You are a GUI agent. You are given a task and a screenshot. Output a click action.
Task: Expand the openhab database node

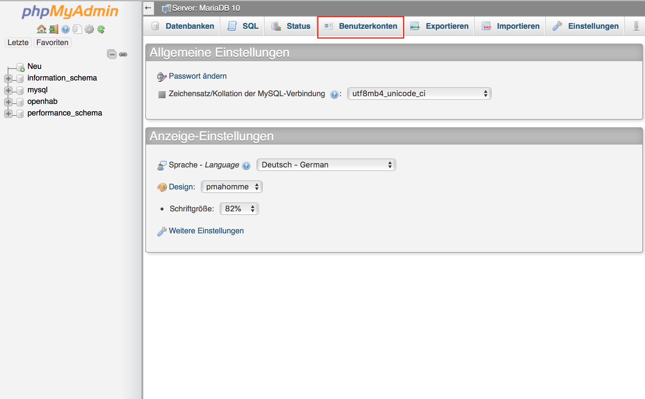click(x=8, y=102)
